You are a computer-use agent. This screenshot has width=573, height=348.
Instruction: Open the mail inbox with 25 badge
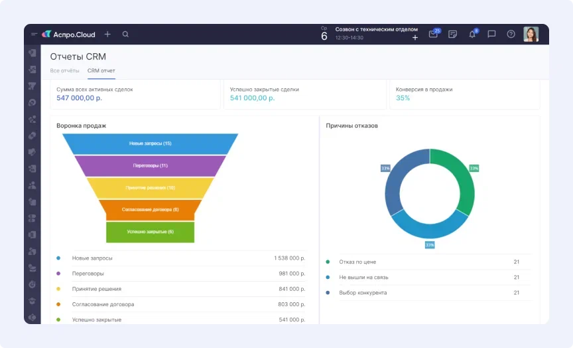pyautogui.click(x=433, y=35)
